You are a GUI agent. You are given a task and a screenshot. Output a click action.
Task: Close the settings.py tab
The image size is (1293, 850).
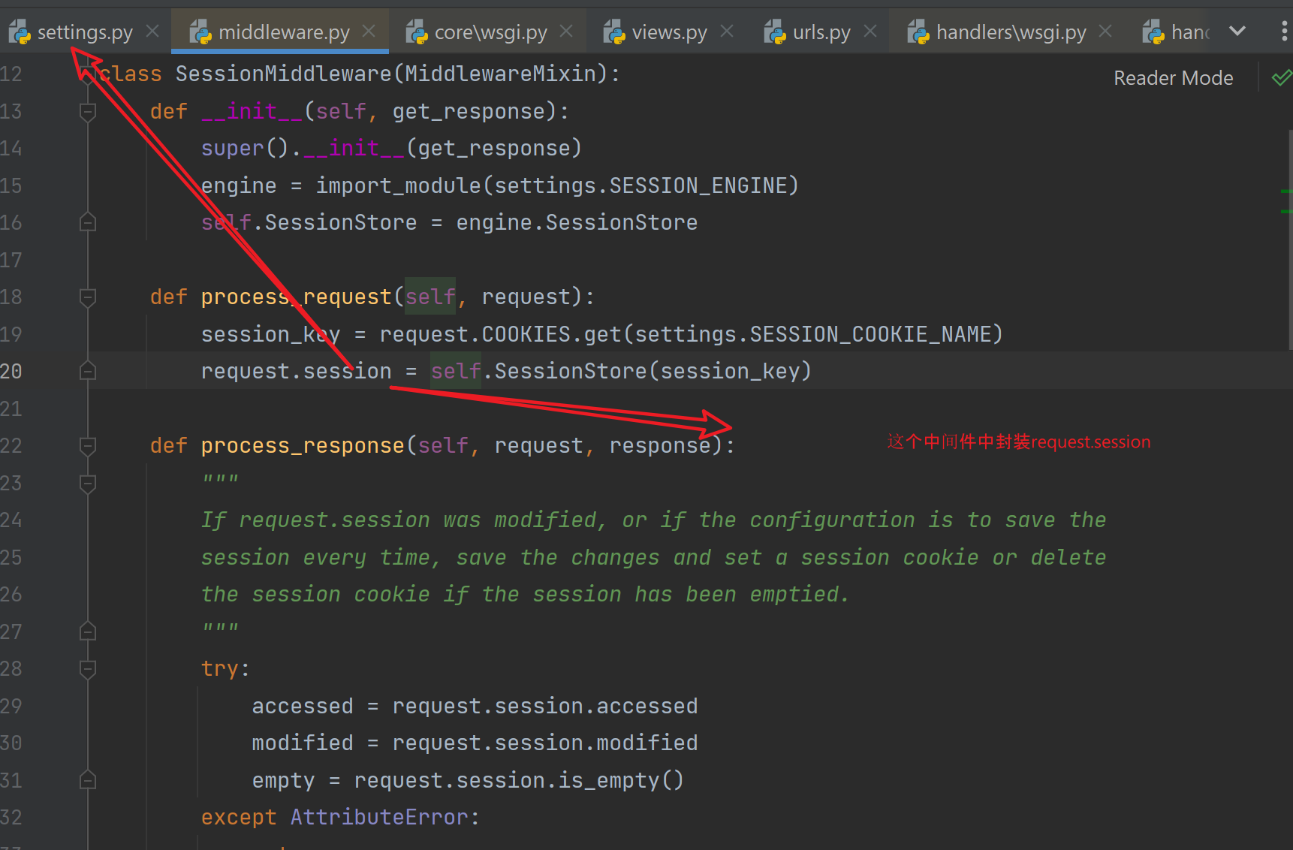point(152,31)
